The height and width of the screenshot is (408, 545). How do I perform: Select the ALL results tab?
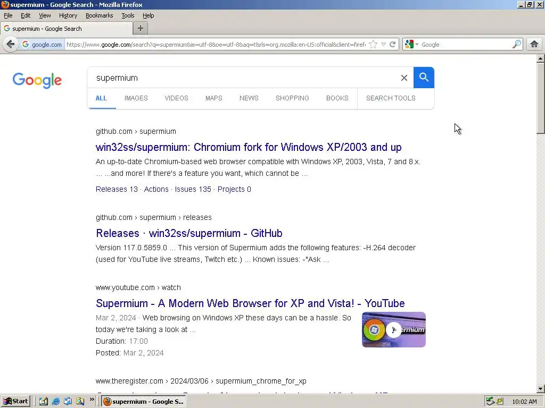[101, 98]
